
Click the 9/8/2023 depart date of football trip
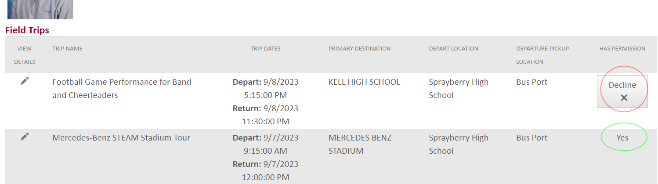pyautogui.click(x=281, y=82)
